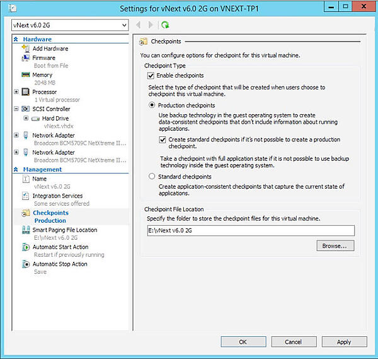
Task: Click 'Some services offered' text
Action: coord(62,204)
